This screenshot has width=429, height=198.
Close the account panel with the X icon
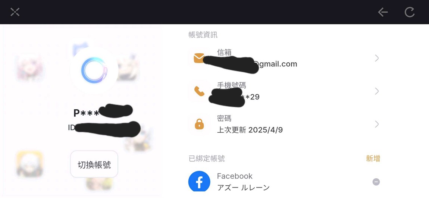15,12
